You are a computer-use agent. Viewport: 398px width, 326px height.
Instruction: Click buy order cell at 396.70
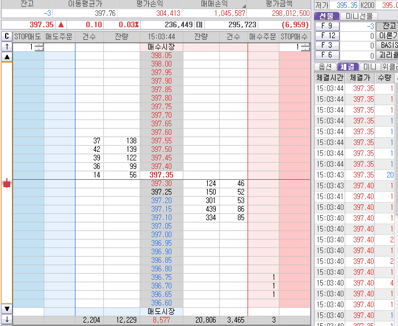(x=263, y=286)
